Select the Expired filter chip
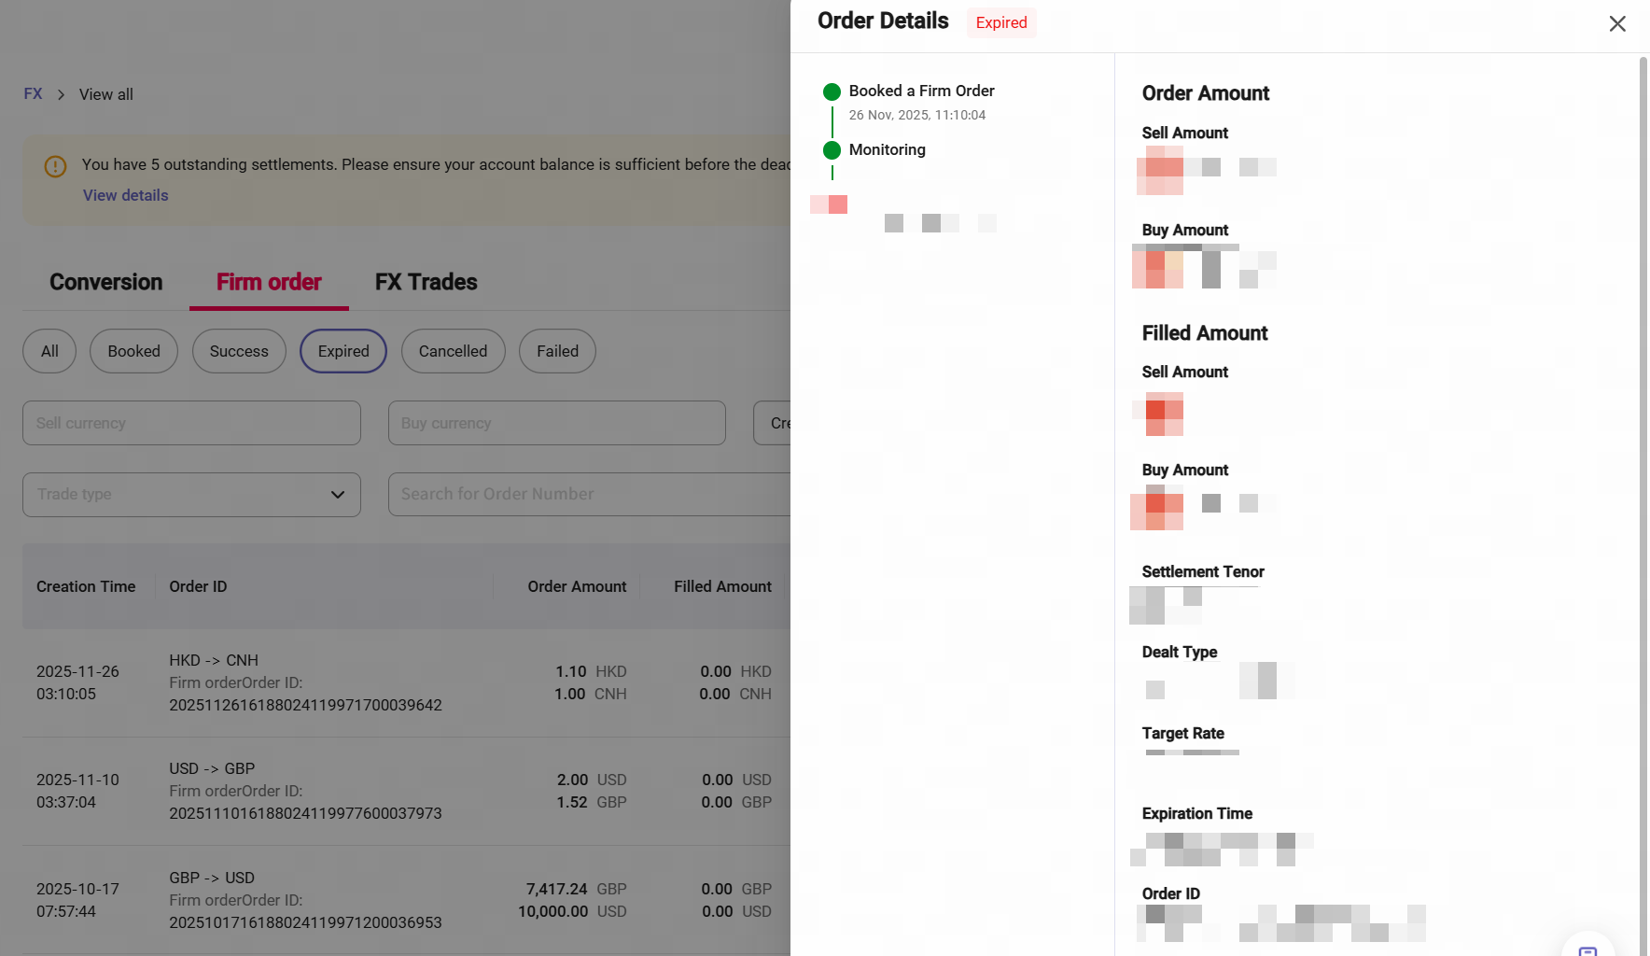Image resolution: width=1650 pixels, height=956 pixels. pyautogui.click(x=343, y=351)
